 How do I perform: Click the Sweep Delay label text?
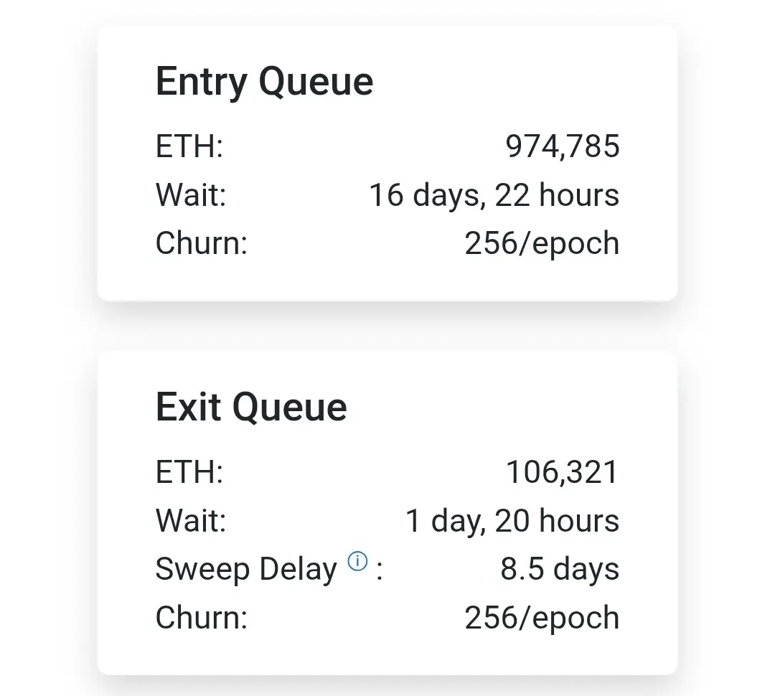pyautogui.click(x=245, y=570)
